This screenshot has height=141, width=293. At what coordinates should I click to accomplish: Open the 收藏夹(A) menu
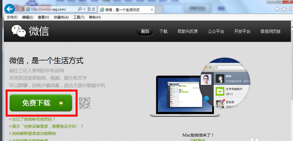[x=61, y=17]
